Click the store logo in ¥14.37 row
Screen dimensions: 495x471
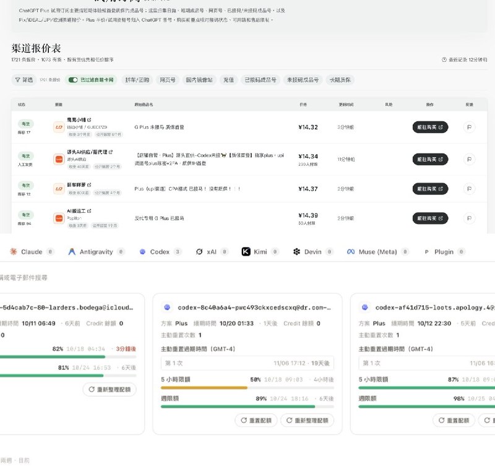(59, 189)
